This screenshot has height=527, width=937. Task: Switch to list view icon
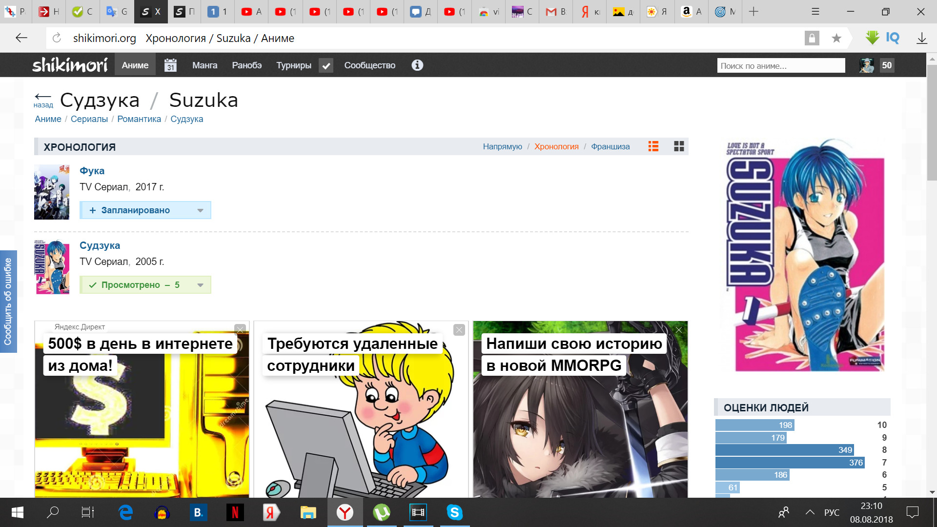click(653, 146)
